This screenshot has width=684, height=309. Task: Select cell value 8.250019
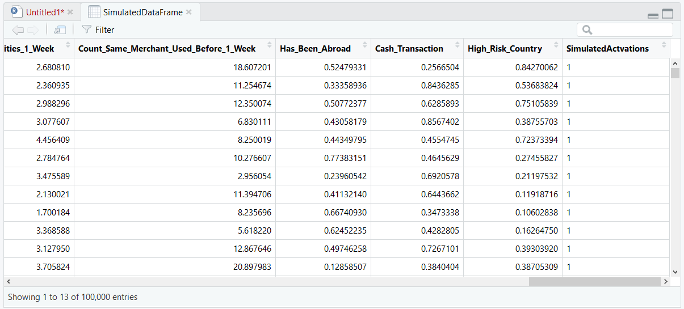pos(254,140)
